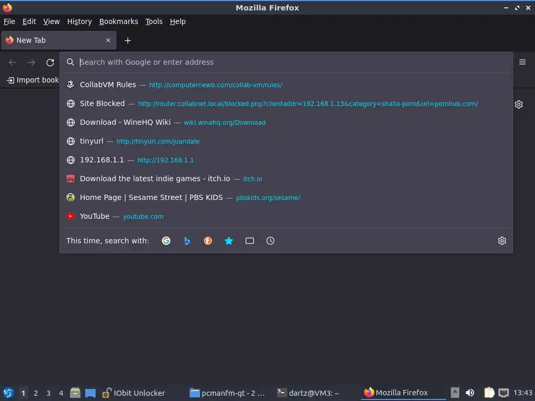Open a new tab with plus button
535x401 pixels.
127,41
